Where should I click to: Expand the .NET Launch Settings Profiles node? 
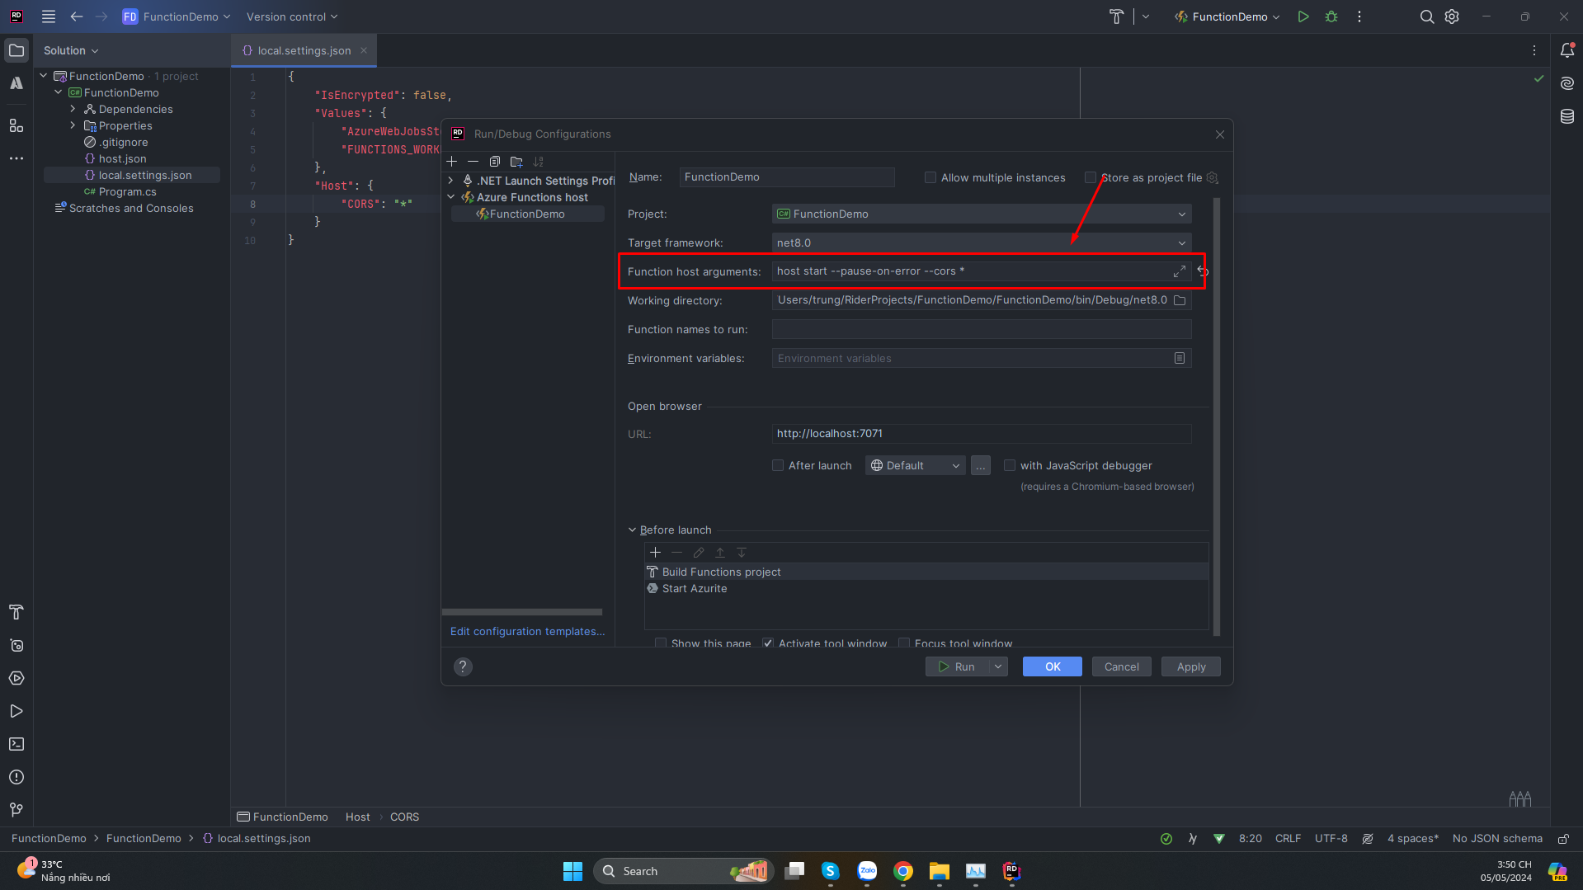coord(450,181)
